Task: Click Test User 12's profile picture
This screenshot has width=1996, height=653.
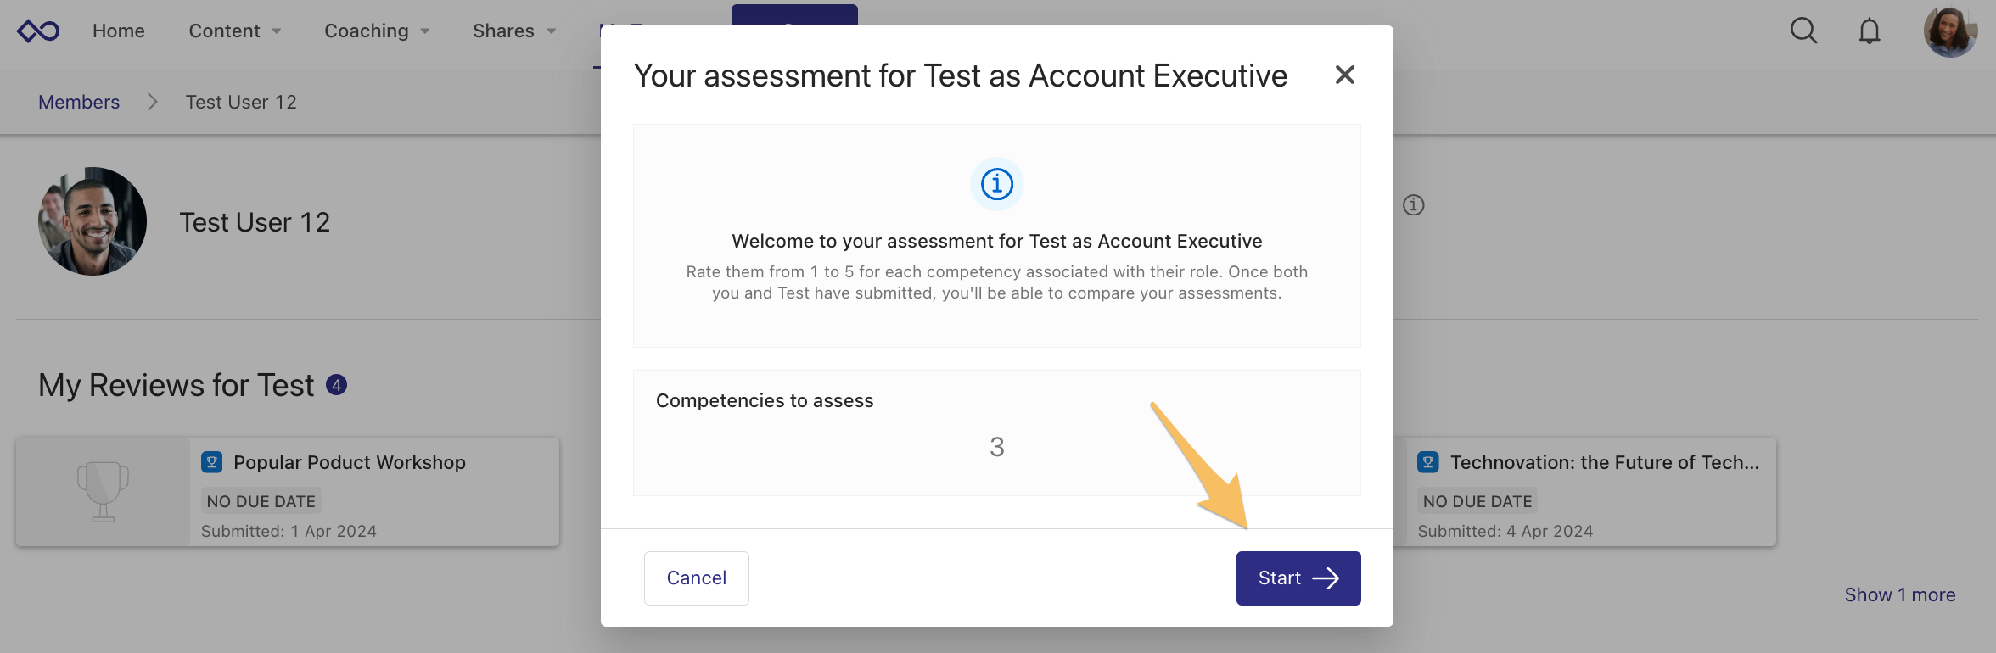Action: coord(92,221)
